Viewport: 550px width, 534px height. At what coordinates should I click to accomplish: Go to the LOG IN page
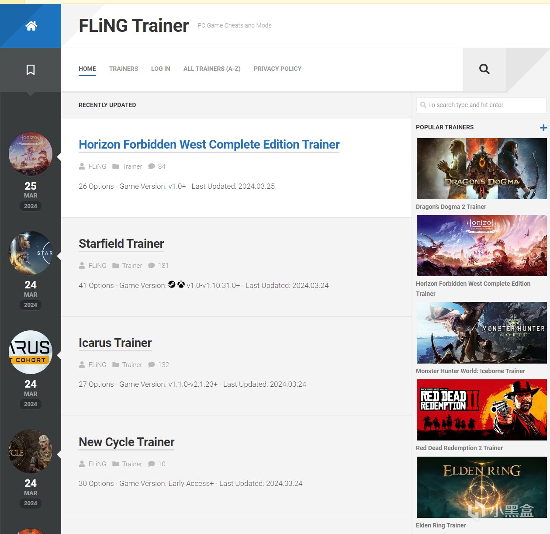pos(161,69)
